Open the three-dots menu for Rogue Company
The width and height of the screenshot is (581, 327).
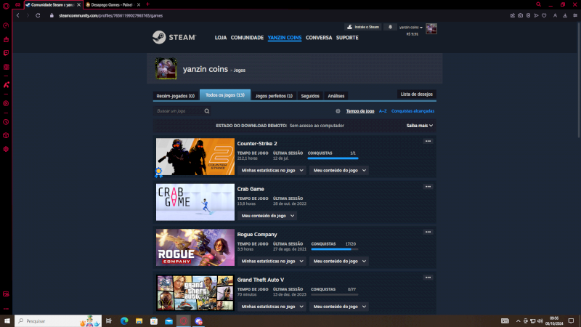point(428,232)
